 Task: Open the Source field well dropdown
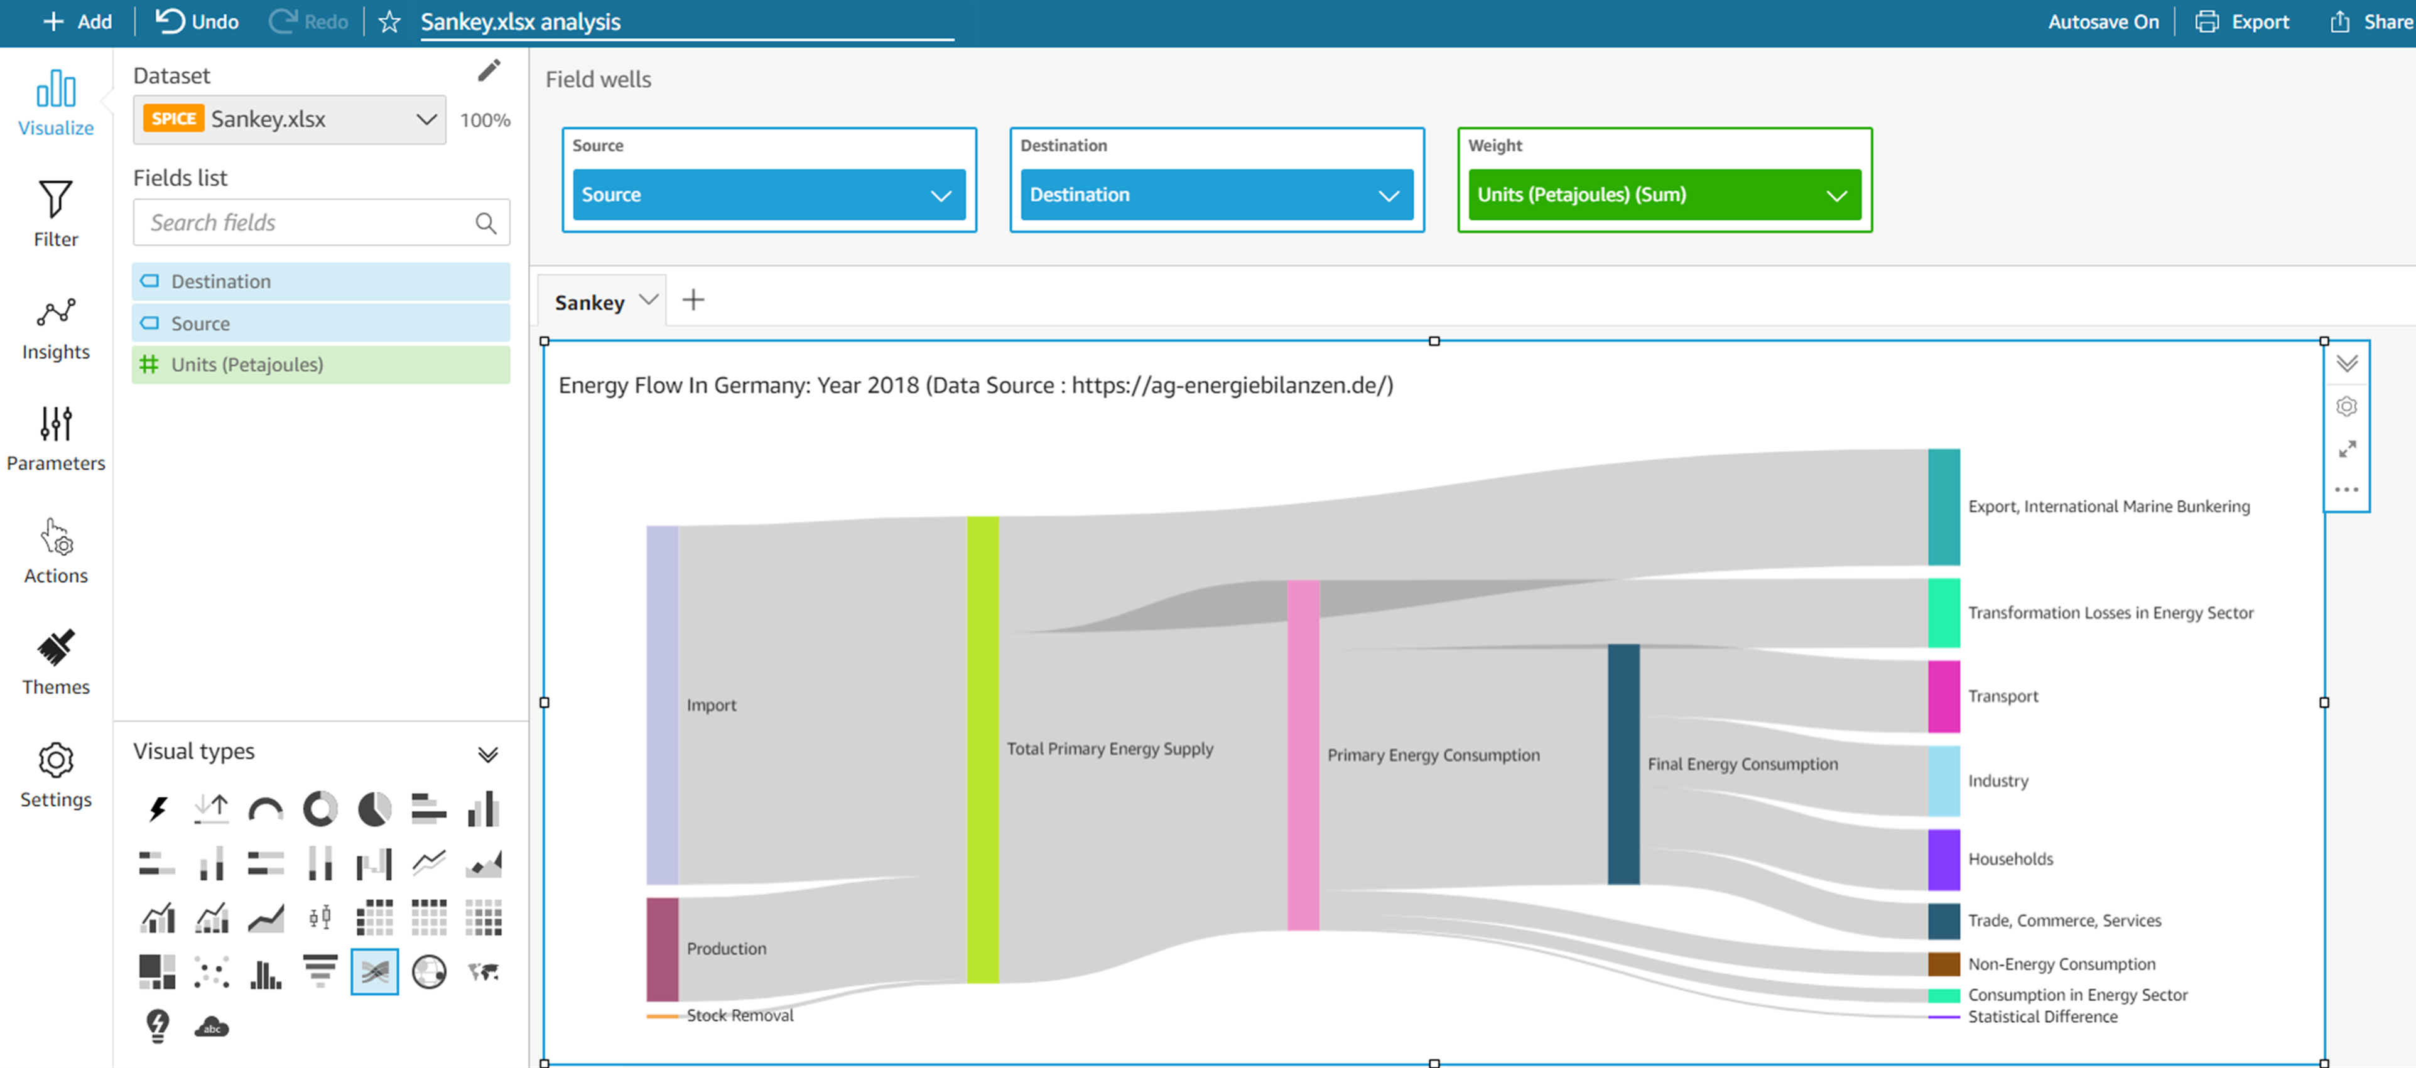point(940,195)
